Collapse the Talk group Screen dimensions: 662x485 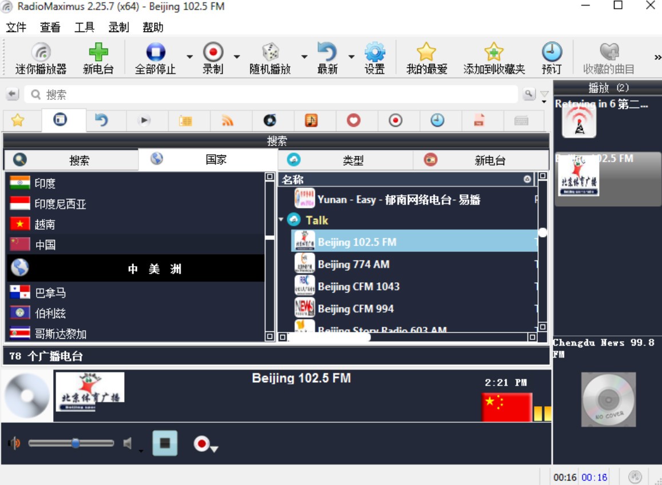pos(281,219)
